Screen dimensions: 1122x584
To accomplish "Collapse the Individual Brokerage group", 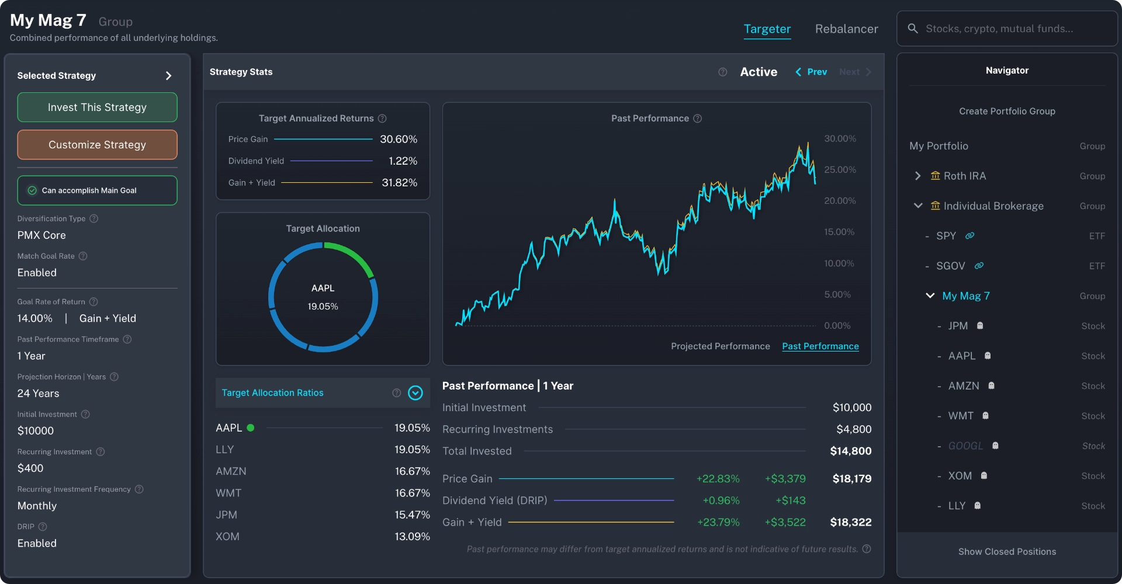I will coord(918,206).
